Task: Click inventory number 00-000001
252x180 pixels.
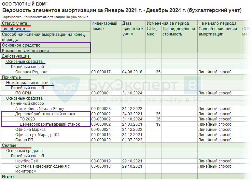Action: pos(101,93)
